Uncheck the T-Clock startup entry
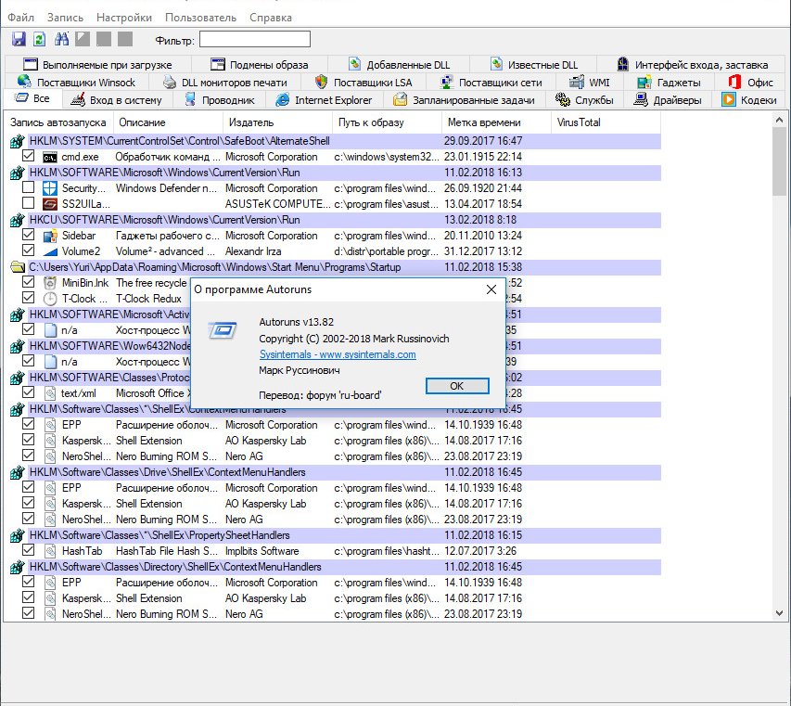The height and width of the screenshot is (706, 791). [28, 298]
